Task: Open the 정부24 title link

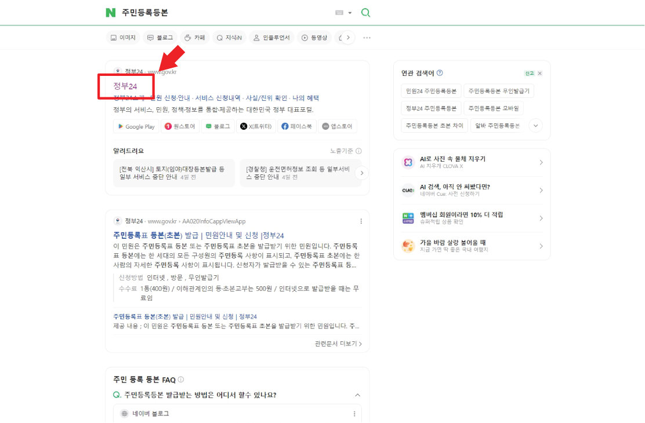Action: point(125,86)
